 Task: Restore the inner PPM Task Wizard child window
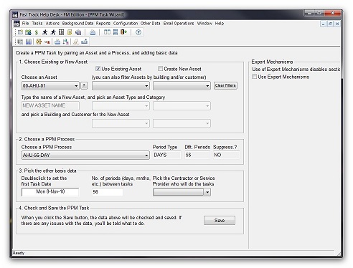click(x=330, y=24)
